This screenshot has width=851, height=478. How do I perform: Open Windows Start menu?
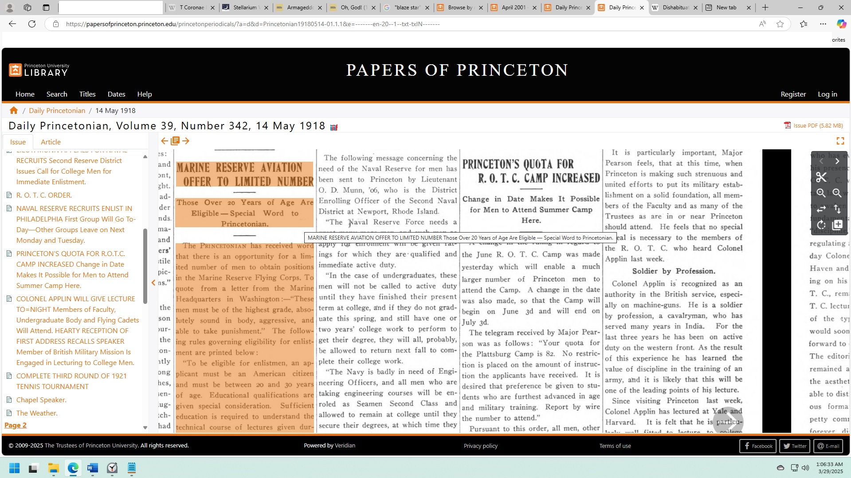14,468
